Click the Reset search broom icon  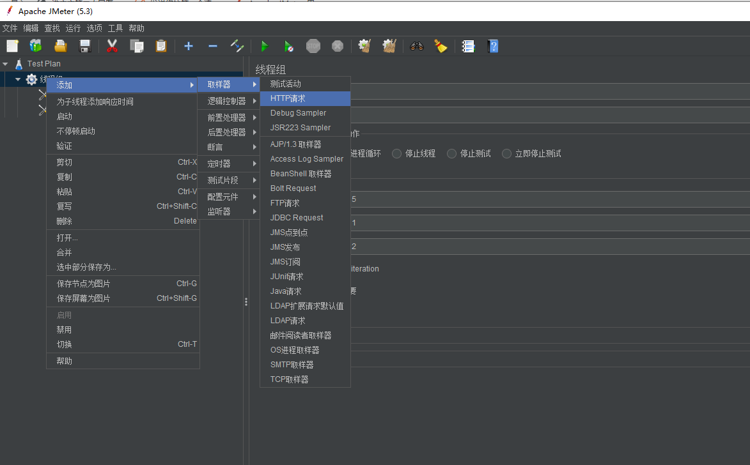point(441,46)
